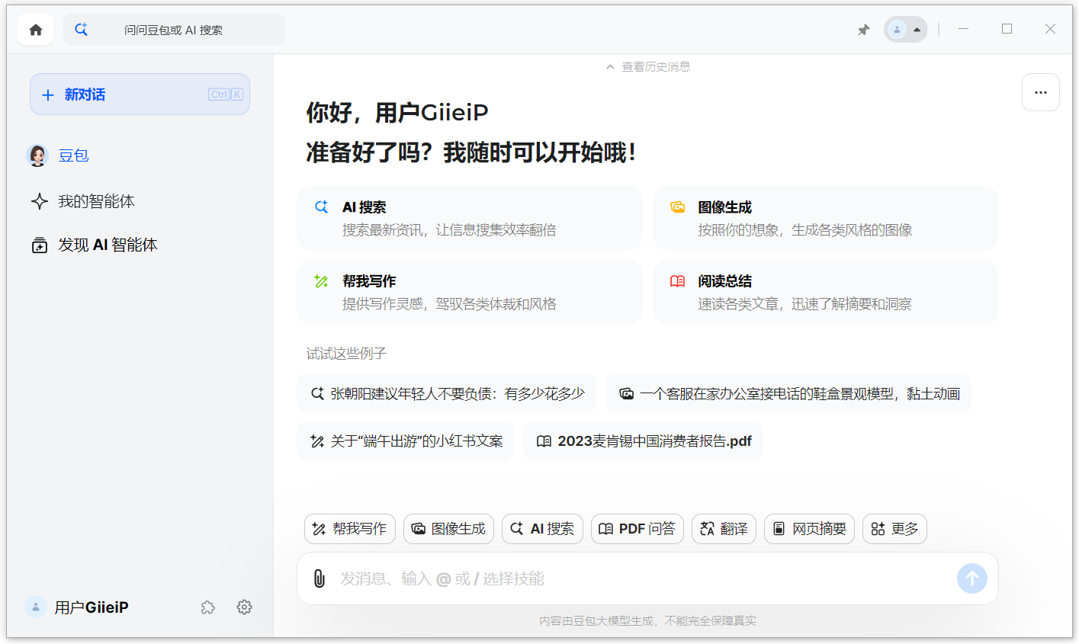Open the 豆包 chat in sidebar
The width and height of the screenshot is (1079, 644).
point(74,155)
